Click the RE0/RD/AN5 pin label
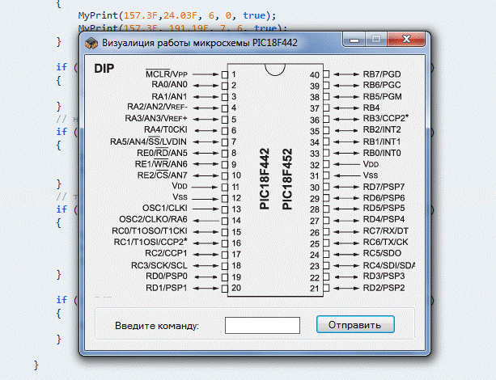 [x=162, y=153]
